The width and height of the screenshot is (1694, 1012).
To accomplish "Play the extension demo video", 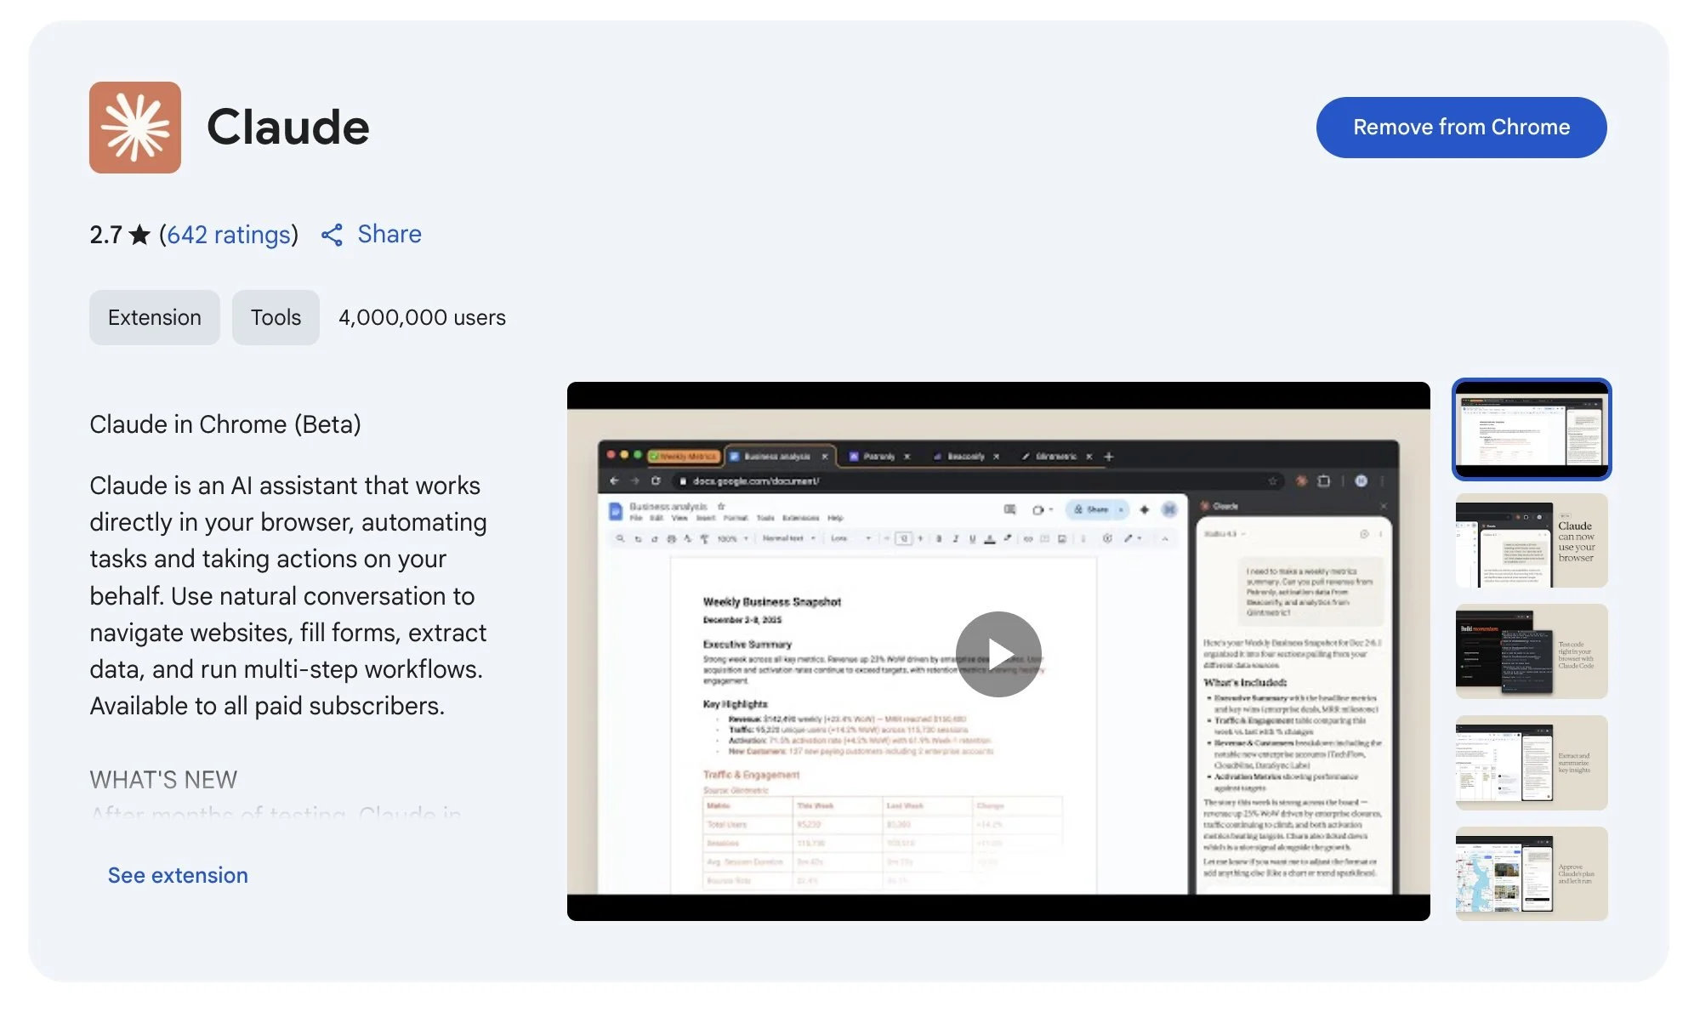I will tap(998, 653).
